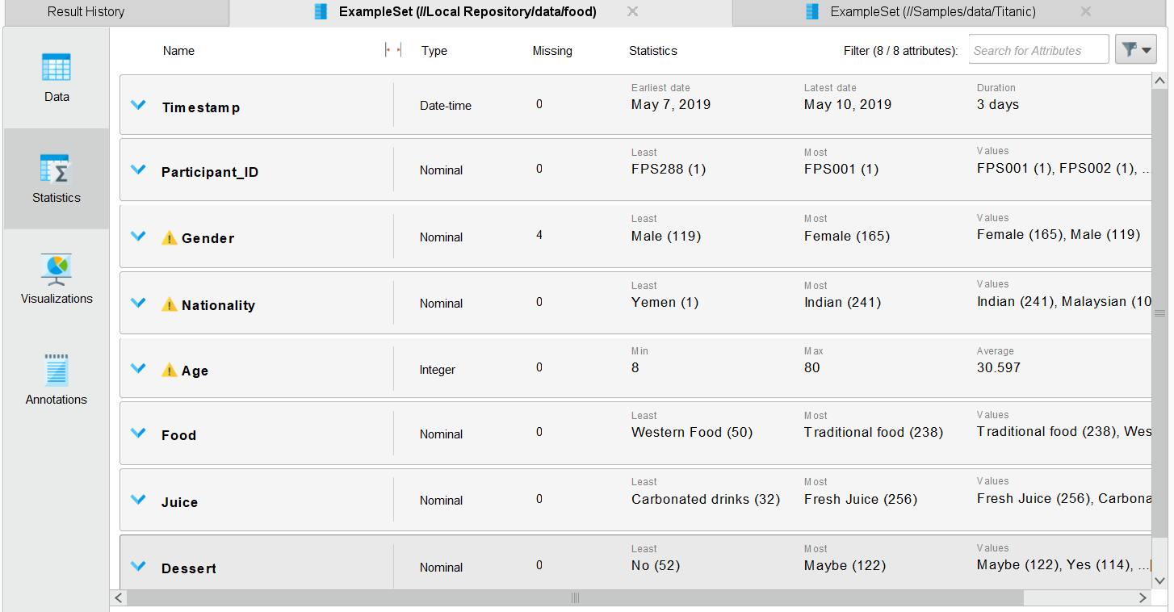
Task: Click the horizontal scrollbar thumb
Action: pyautogui.click(x=575, y=598)
